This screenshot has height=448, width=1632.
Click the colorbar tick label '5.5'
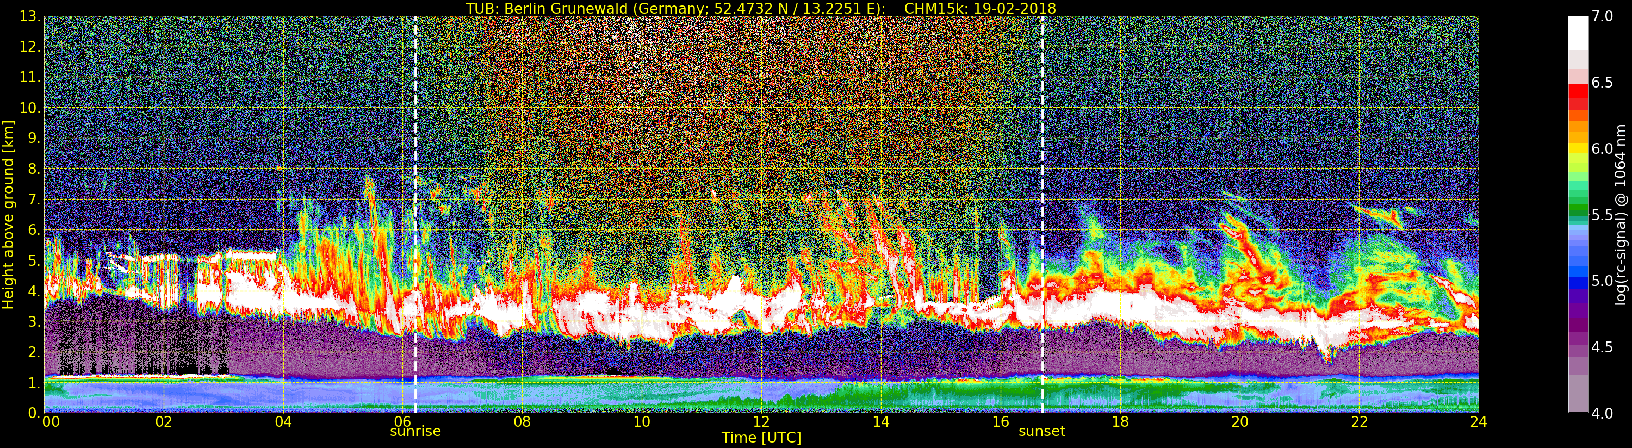pyautogui.click(x=1602, y=215)
